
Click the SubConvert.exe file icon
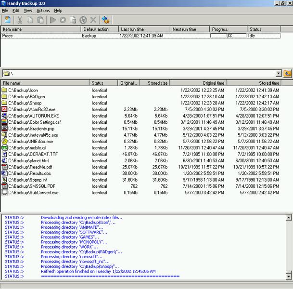pyautogui.click(x=4, y=193)
